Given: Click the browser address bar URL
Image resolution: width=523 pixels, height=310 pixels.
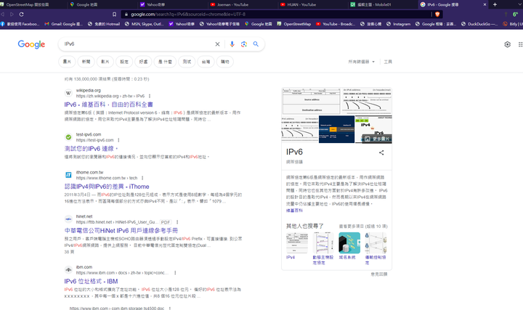Looking at the screenshot, I should click(x=188, y=15).
